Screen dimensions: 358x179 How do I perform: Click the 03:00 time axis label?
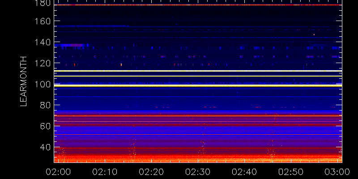pos(337,172)
